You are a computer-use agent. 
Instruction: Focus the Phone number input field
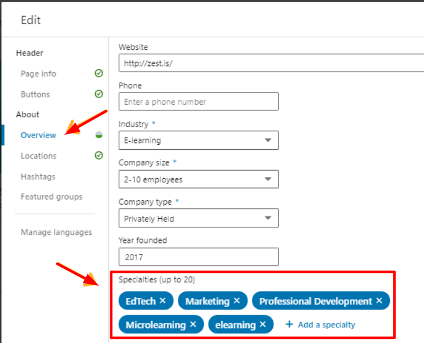click(x=199, y=102)
